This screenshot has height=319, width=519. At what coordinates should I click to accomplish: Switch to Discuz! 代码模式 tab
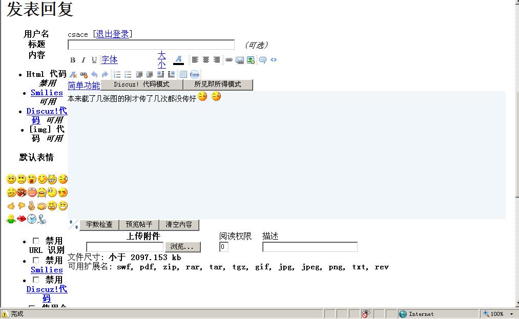pos(142,84)
